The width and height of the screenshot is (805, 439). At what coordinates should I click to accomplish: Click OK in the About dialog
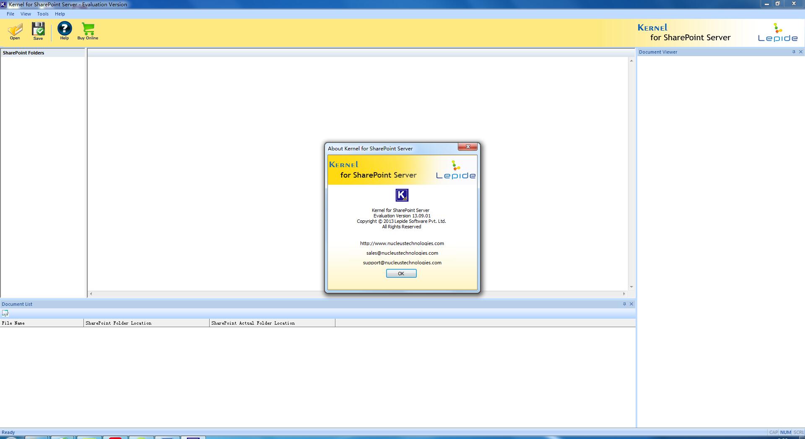click(x=401, y=274)
